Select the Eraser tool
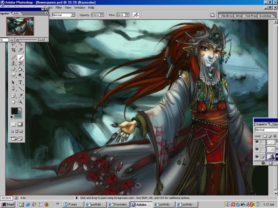The width and height of the screenshot is (278, 208). (13, 69)
